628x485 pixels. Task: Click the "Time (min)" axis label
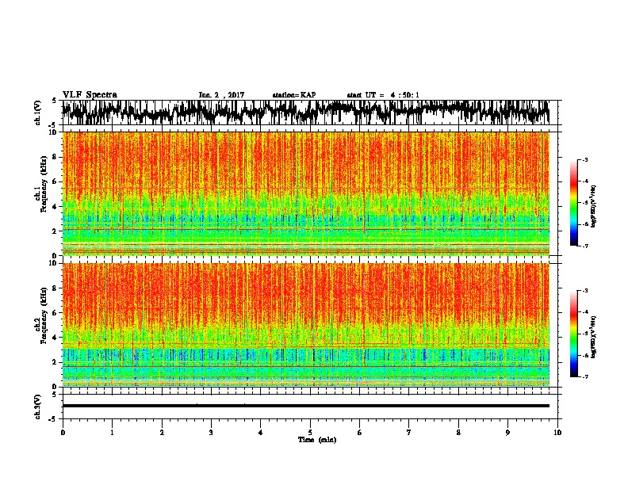coord(317,440)
